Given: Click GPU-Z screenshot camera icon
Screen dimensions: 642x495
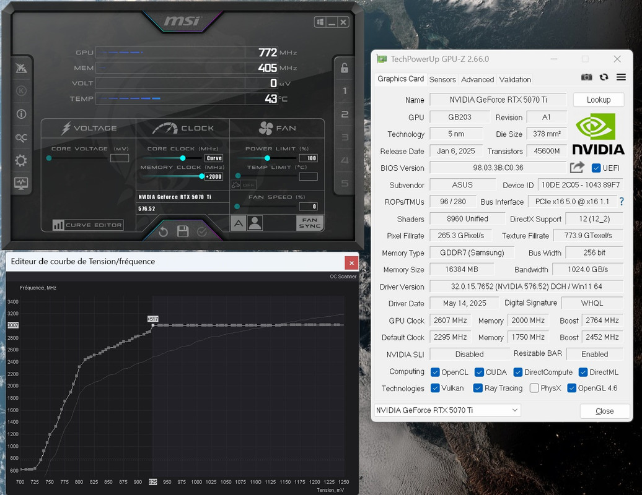Looking at the screenshot, I should pyautogui.click(x=586, y=77).
